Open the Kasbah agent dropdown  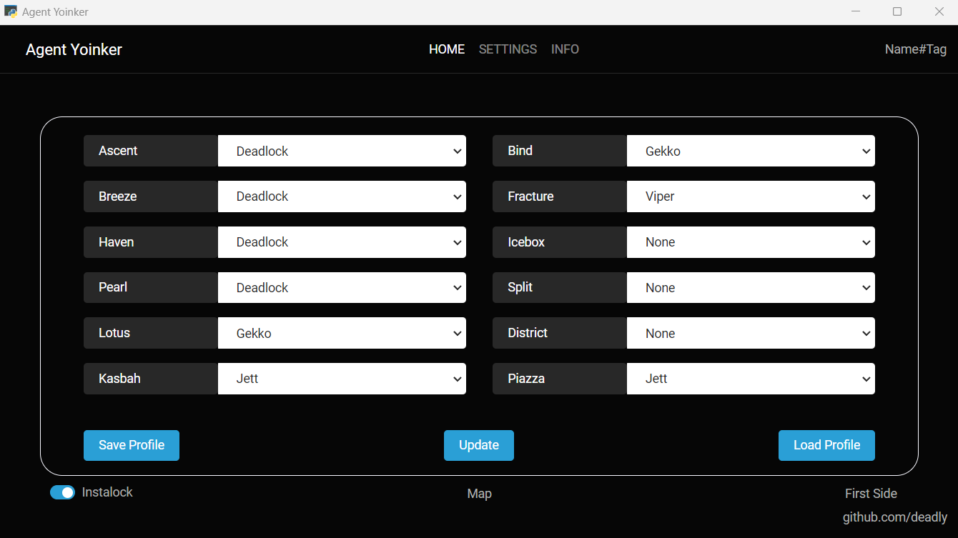pyautogui.click(x=342, y=379)
